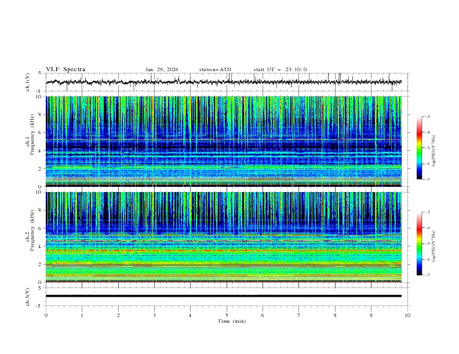Click inside the ch.2 spectrogram plot
Viewport: 459px width, 354px height.
point(226,237)
